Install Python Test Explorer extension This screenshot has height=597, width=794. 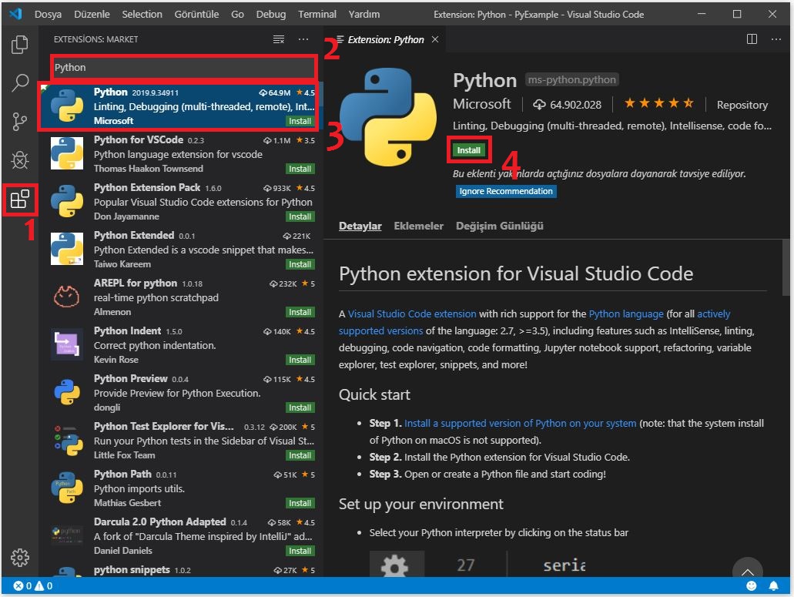pyautogui.click(x=300, y=455)
